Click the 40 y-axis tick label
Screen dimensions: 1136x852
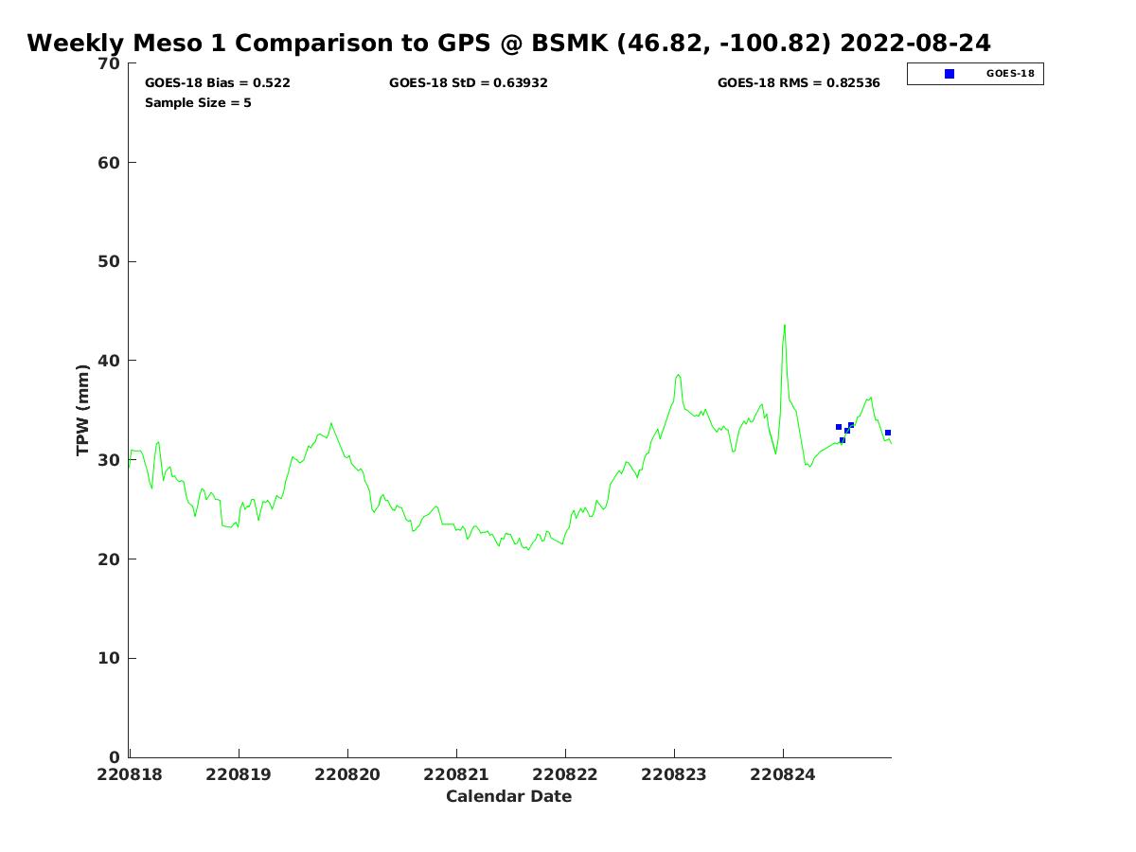click(110, 361)
